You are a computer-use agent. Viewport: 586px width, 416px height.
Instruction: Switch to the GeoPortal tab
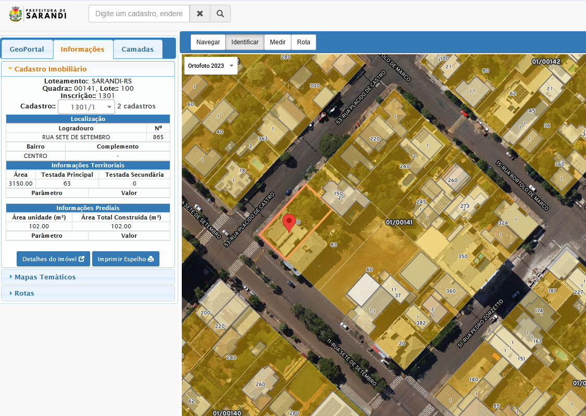tap(27, 49)
